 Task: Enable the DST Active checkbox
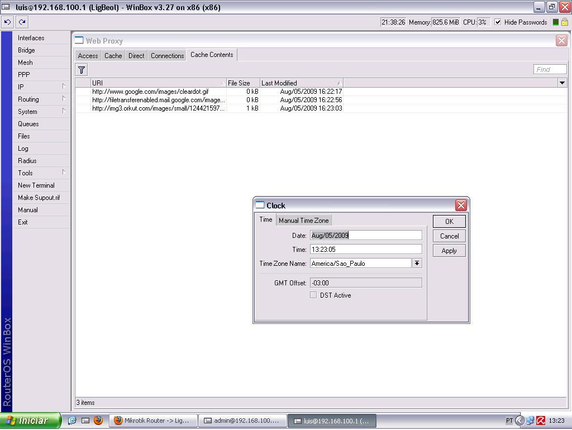pyautogui.click(x=313, y=295)
